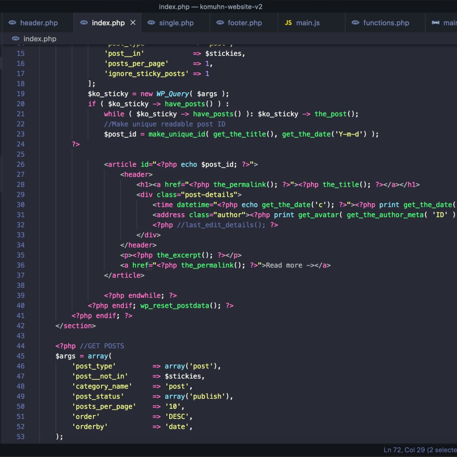Click the '10' value on line 50
Image resolution: width=457 pixels, height=457 pixels.
[x=173, y=407]
